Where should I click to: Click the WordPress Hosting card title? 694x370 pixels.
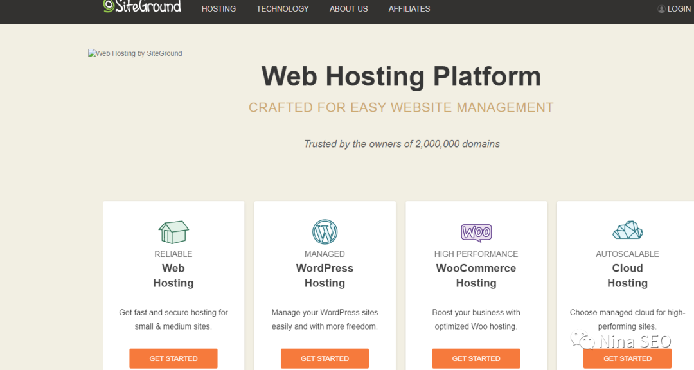[x=325, y=276]
